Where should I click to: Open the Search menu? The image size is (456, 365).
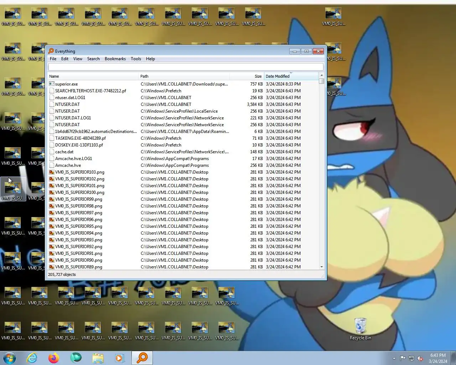(93, 59)
